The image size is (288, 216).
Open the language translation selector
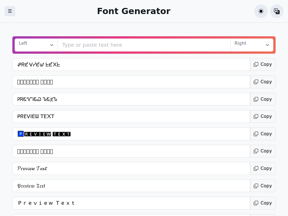point(277,11)
